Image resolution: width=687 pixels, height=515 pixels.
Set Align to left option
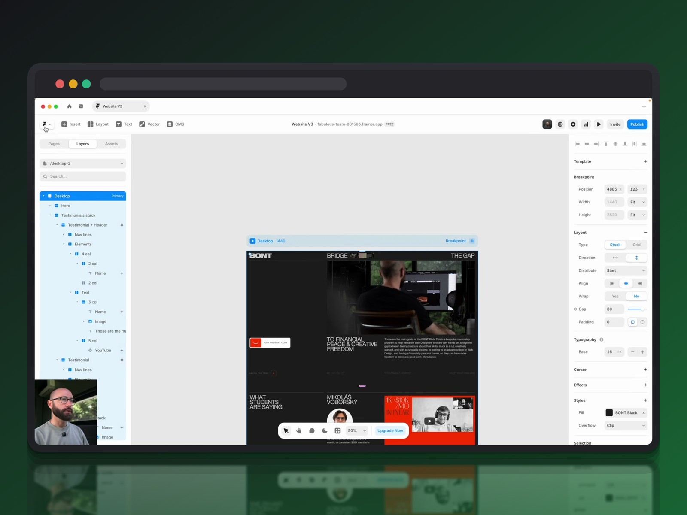point(612,284)
